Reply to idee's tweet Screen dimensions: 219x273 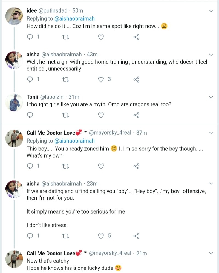point(30,37)
